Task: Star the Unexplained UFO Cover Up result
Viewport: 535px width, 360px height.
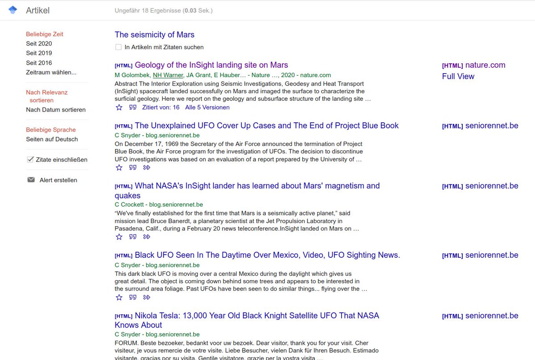Action: (x=119, y=168)
